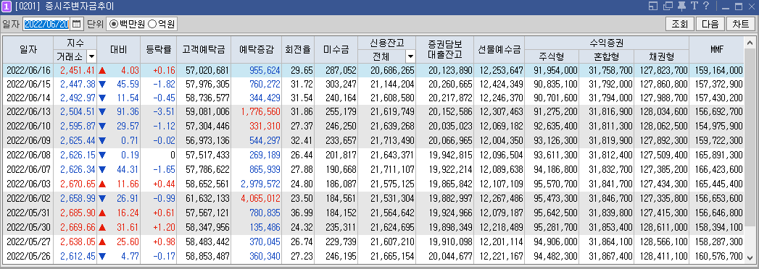Click the scrollbar down arrow at table bottom
The height and width of the screenshot is (269, 759).
coord(750,258)
